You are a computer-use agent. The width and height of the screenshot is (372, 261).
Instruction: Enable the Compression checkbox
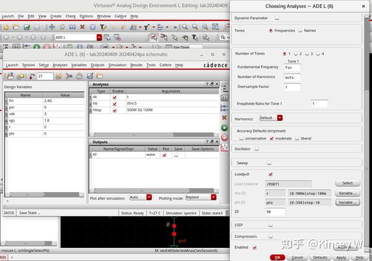click(x=270, y=236)
